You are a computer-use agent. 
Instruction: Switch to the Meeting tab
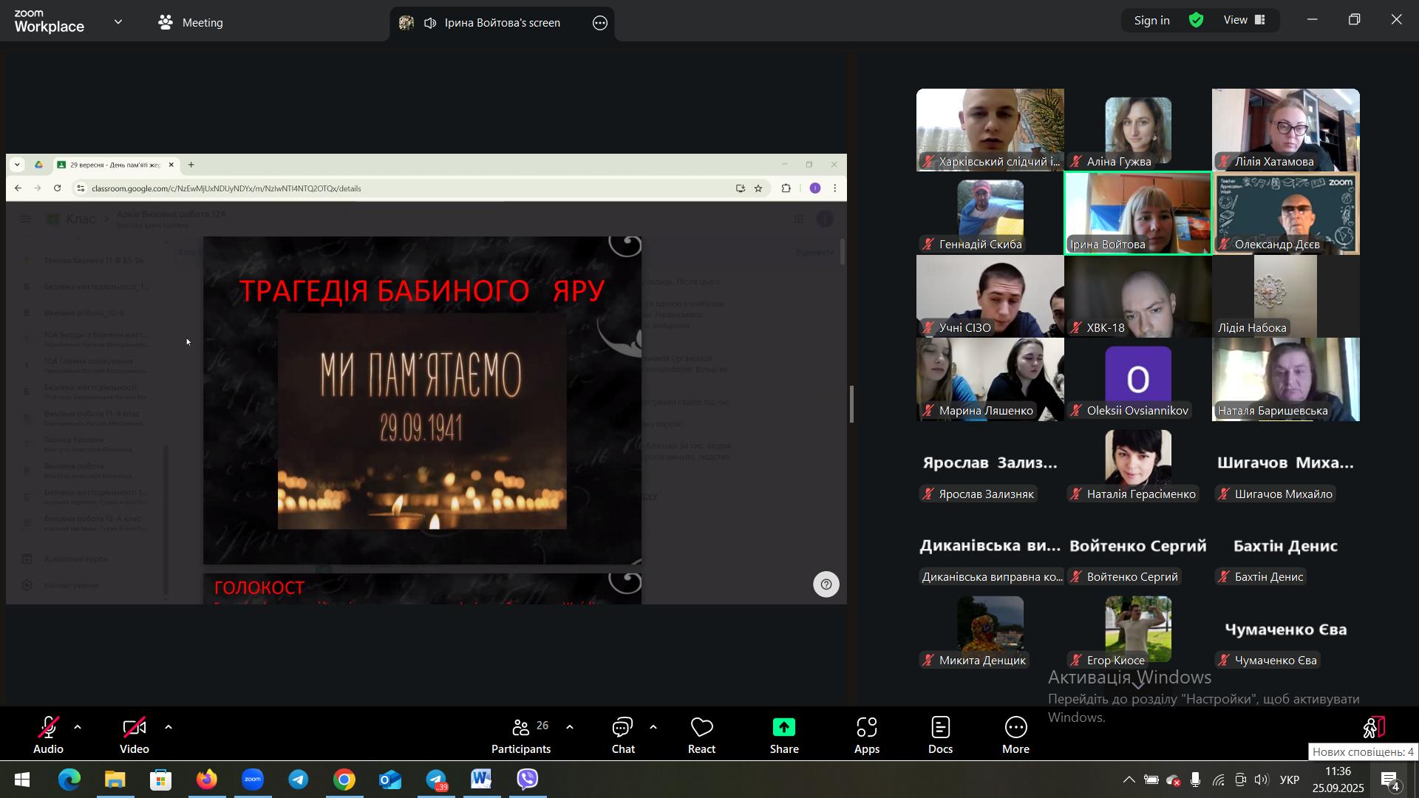pyautogui.click(x=191, y=23)
